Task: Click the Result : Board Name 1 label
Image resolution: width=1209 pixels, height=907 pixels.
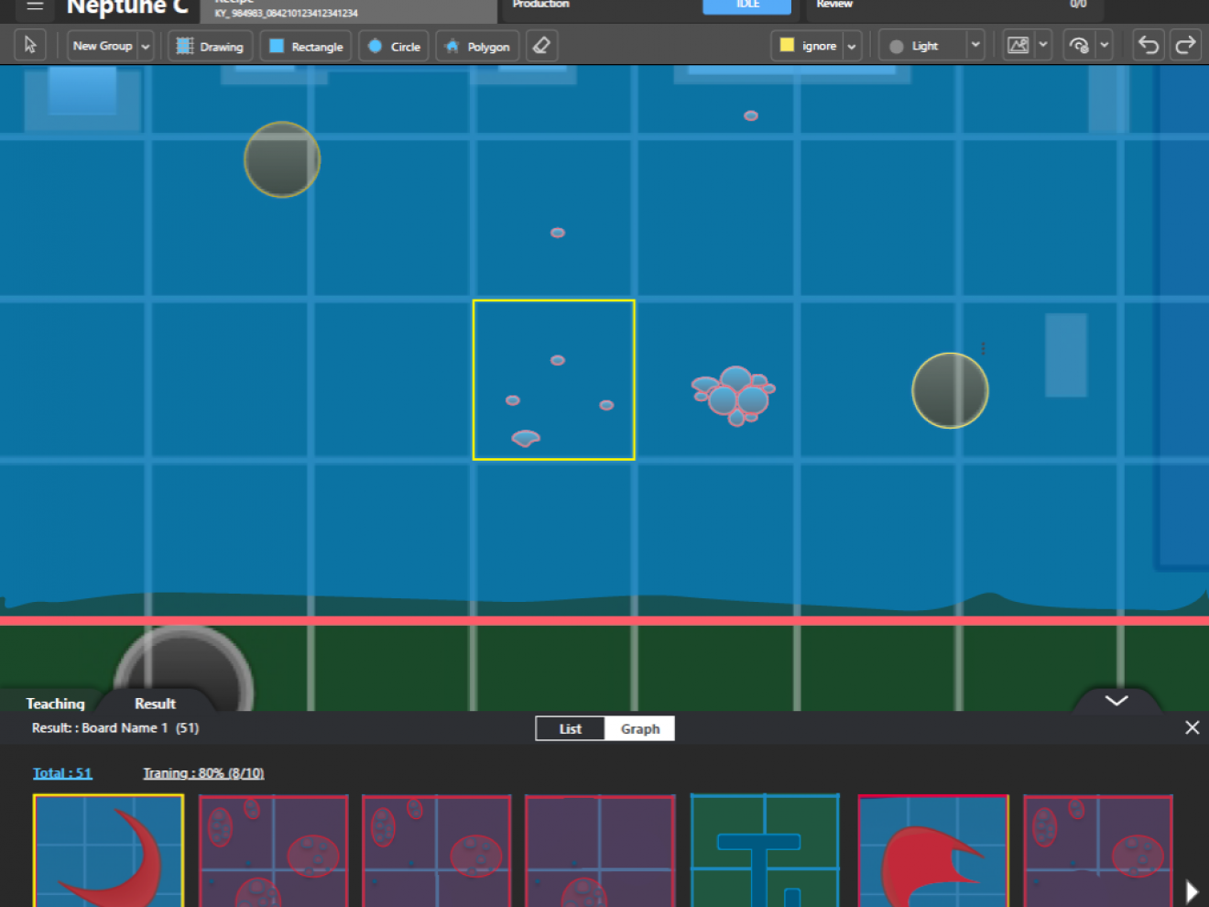Action: (114, 727)
